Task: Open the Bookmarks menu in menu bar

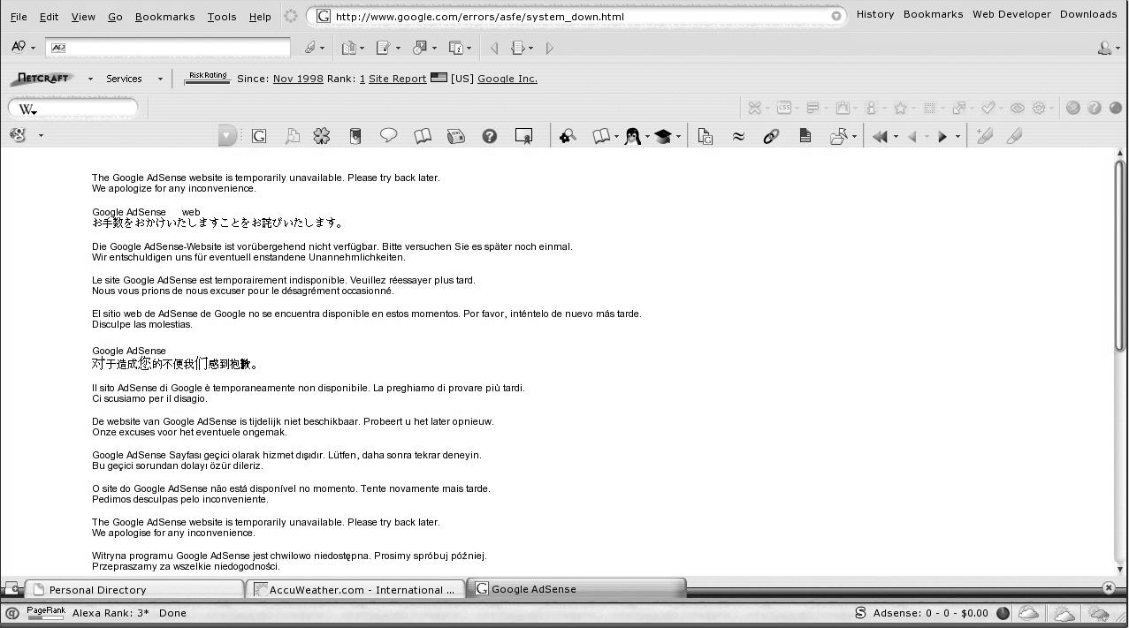Action: [164, 17]
